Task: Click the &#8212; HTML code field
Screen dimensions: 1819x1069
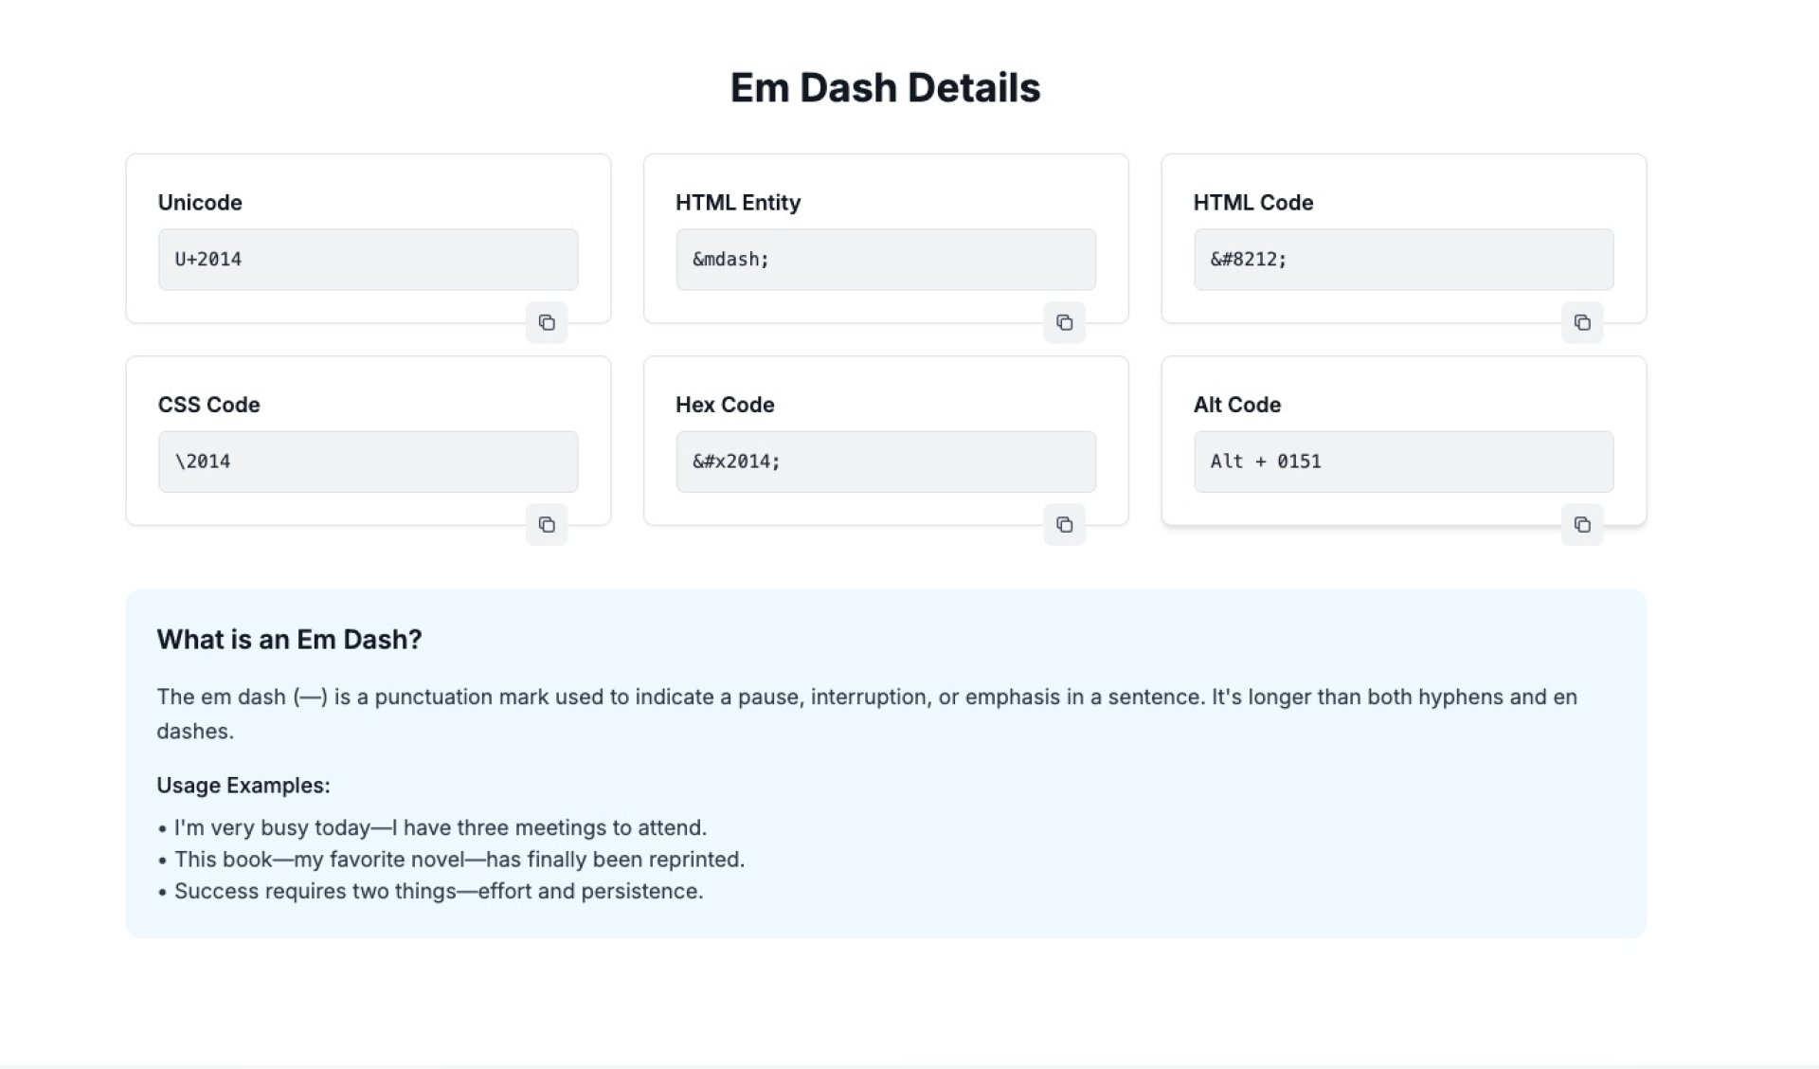Action: tap(1402, 259)
